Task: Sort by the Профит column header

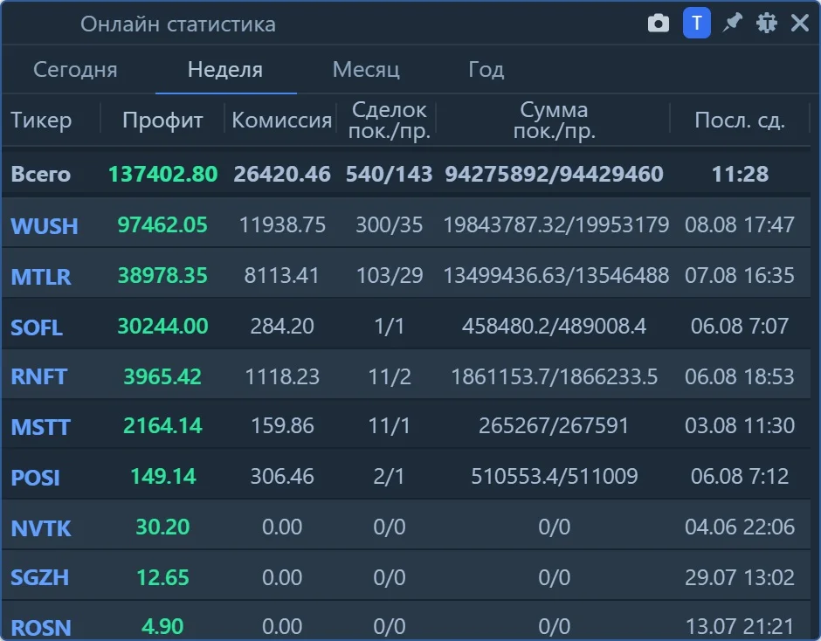Action: click(162, 120)
